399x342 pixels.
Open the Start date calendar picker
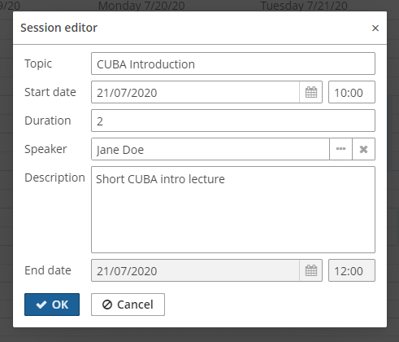(x=311, y=92)
